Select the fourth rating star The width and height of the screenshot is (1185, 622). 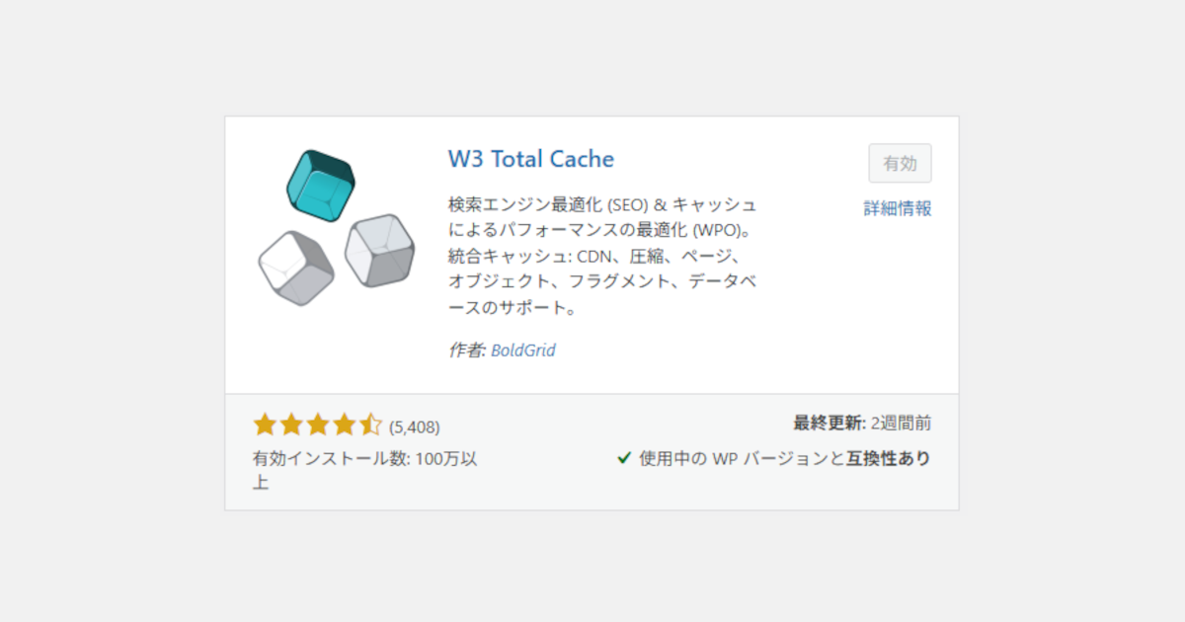tap(345, 426)
